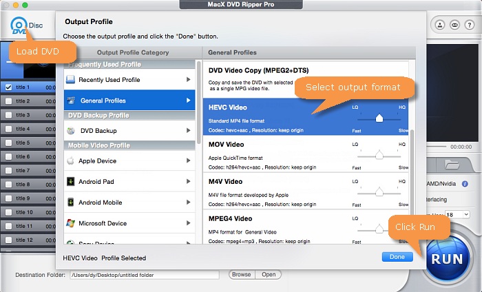The width and height of the screenshot is (482, 292).
Task: Click the Android Pad icon
Action: point(71,181)
